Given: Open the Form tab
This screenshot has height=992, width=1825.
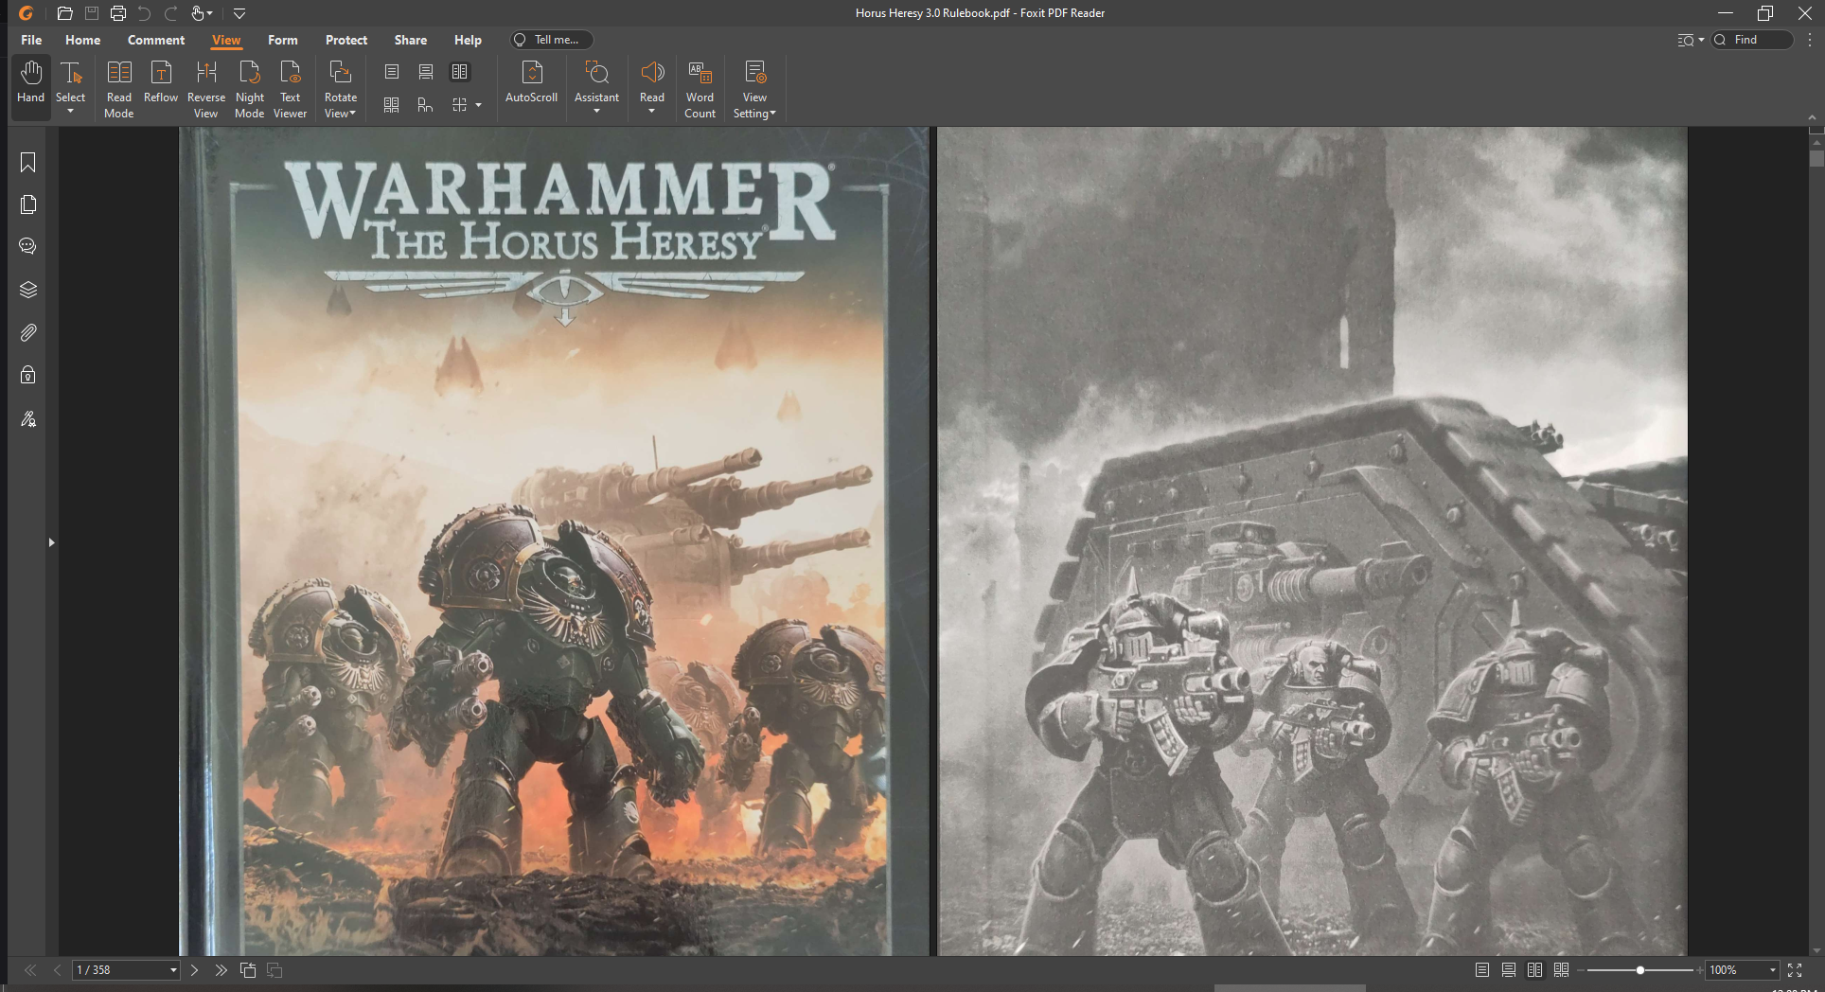Looking at the screenshot, I should (x=283, y=40).
